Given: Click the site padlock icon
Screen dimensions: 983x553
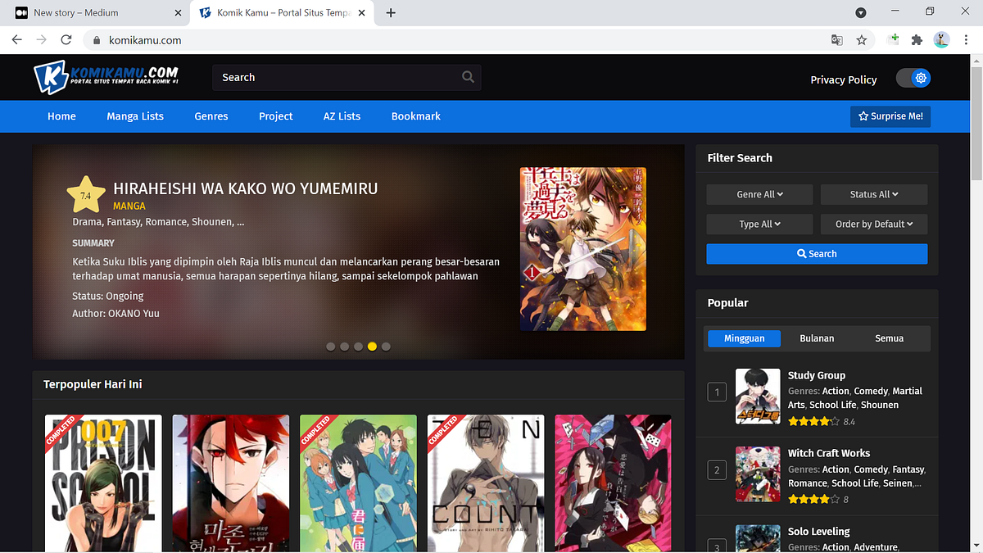Looking at the screenshot, I should click(x=96, y=39).
